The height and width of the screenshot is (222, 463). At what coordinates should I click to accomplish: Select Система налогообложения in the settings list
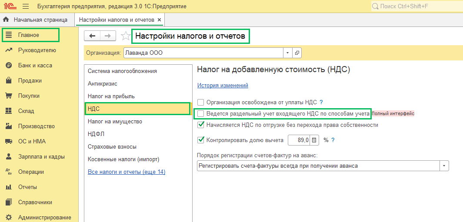[138, 71]
